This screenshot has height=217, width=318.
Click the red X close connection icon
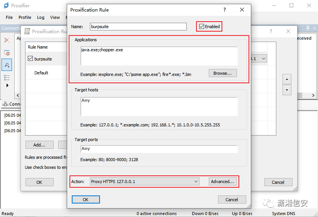click(x=7, y=40)
